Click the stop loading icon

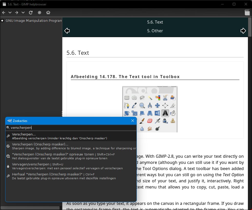[x=39, y=13]
